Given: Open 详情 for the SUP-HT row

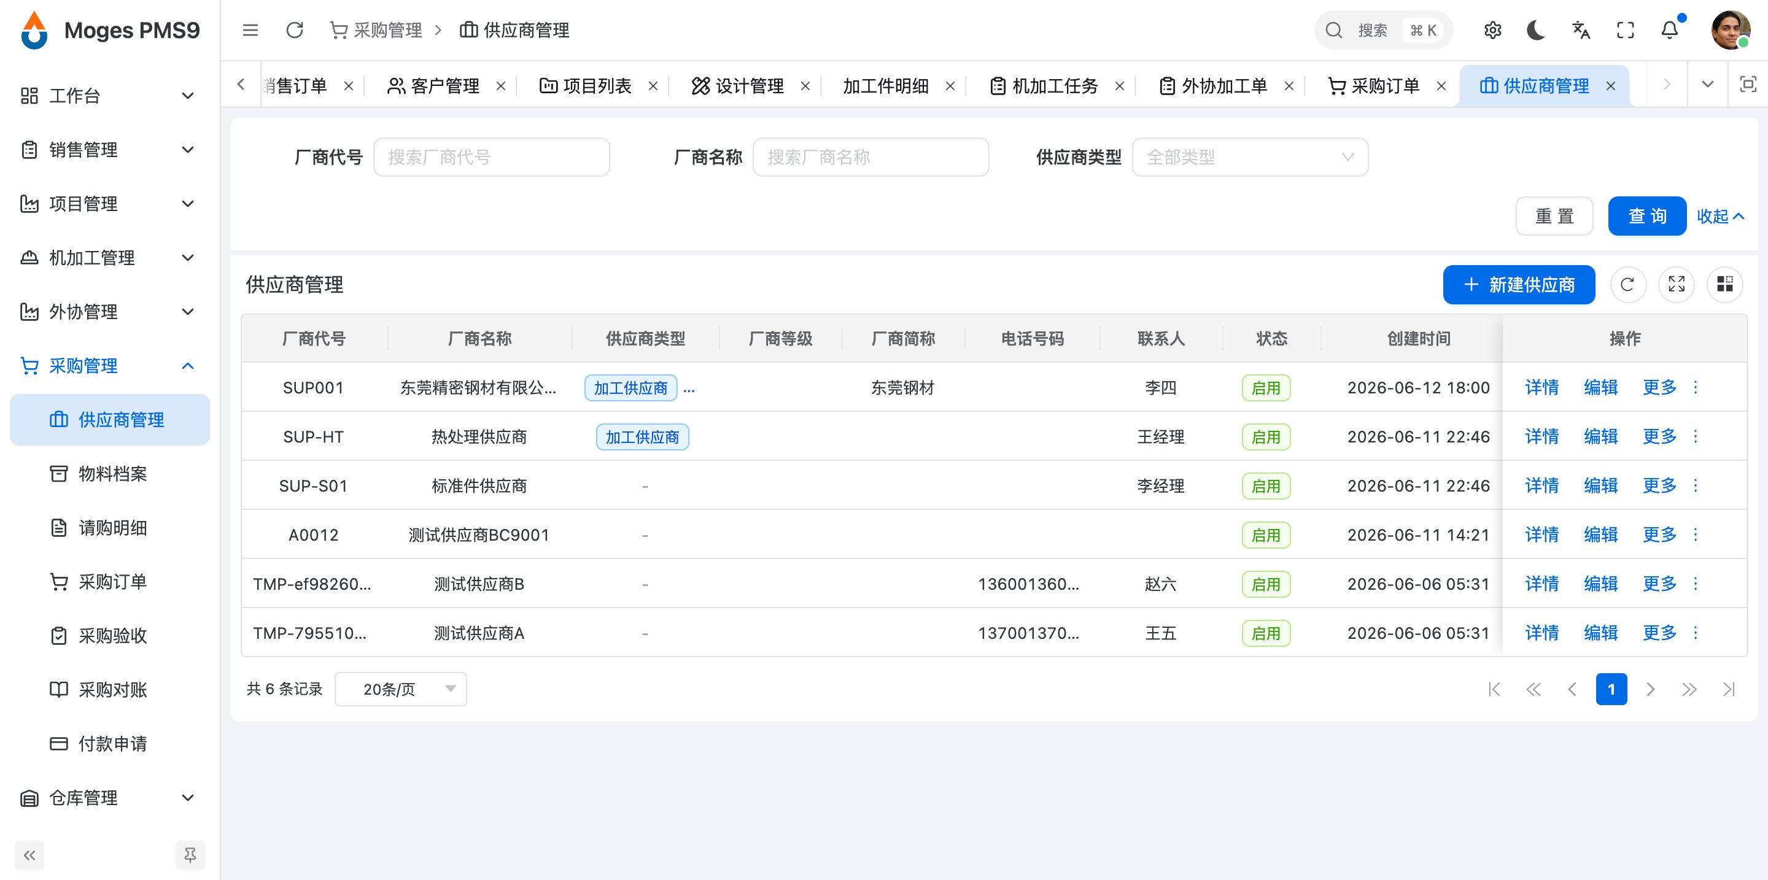Looking at the screenshot, I should click(x=1541, y=436).
